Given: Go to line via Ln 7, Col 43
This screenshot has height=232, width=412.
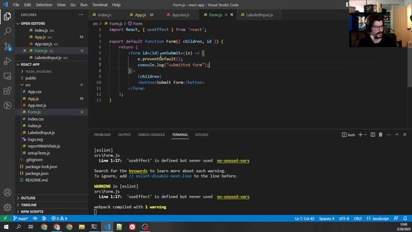Looking at the screenshot, I should [304, 218].
